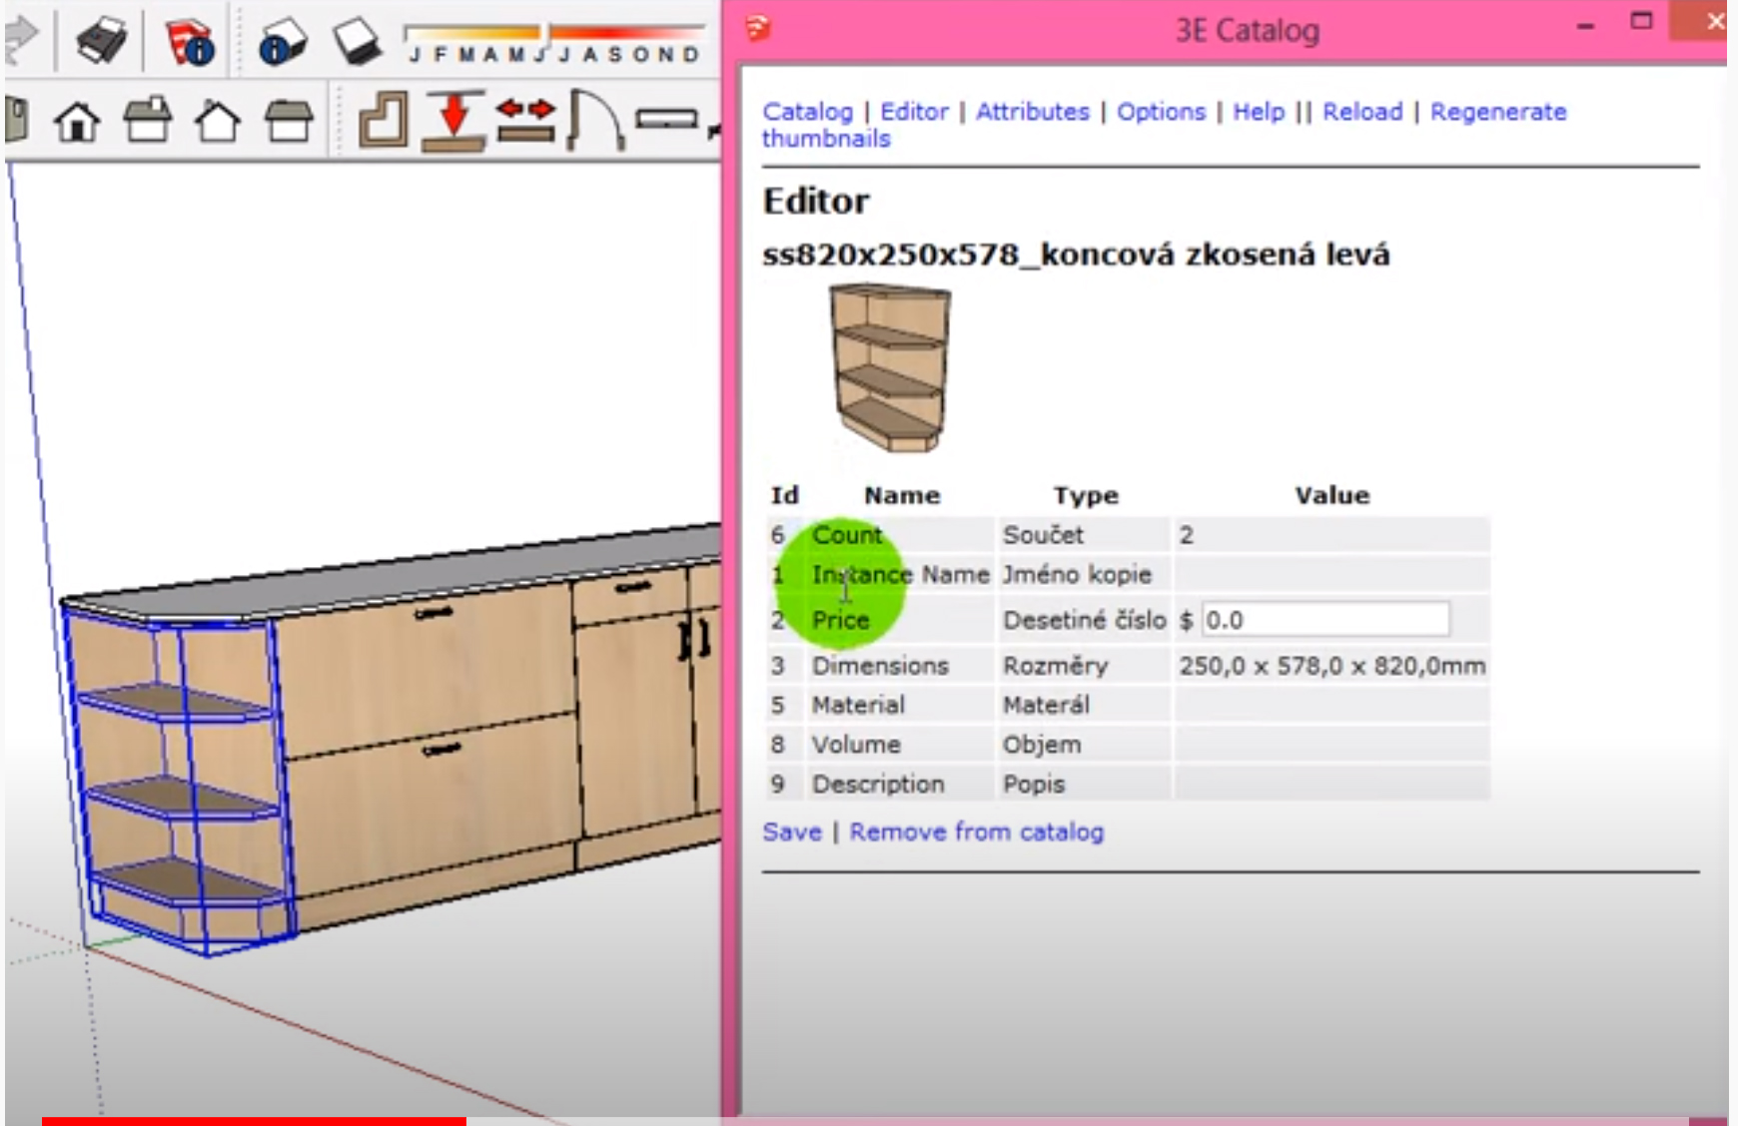Open Model Info via red SketchUp icon
The width and height of the screenshot is (1738, 1126).
(x=190, y=41)
